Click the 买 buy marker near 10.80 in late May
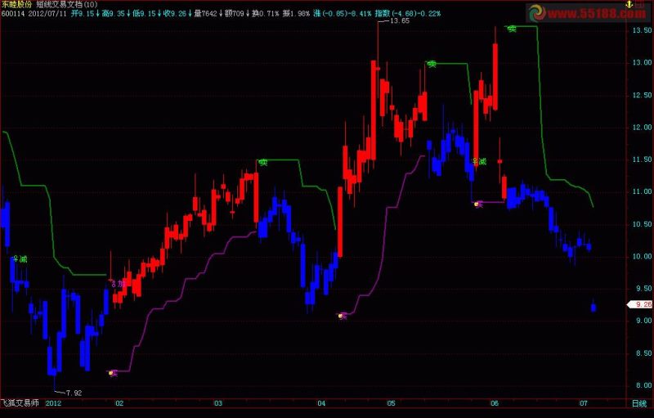Screen dimensions: 654x418 [x=478, y=205]
